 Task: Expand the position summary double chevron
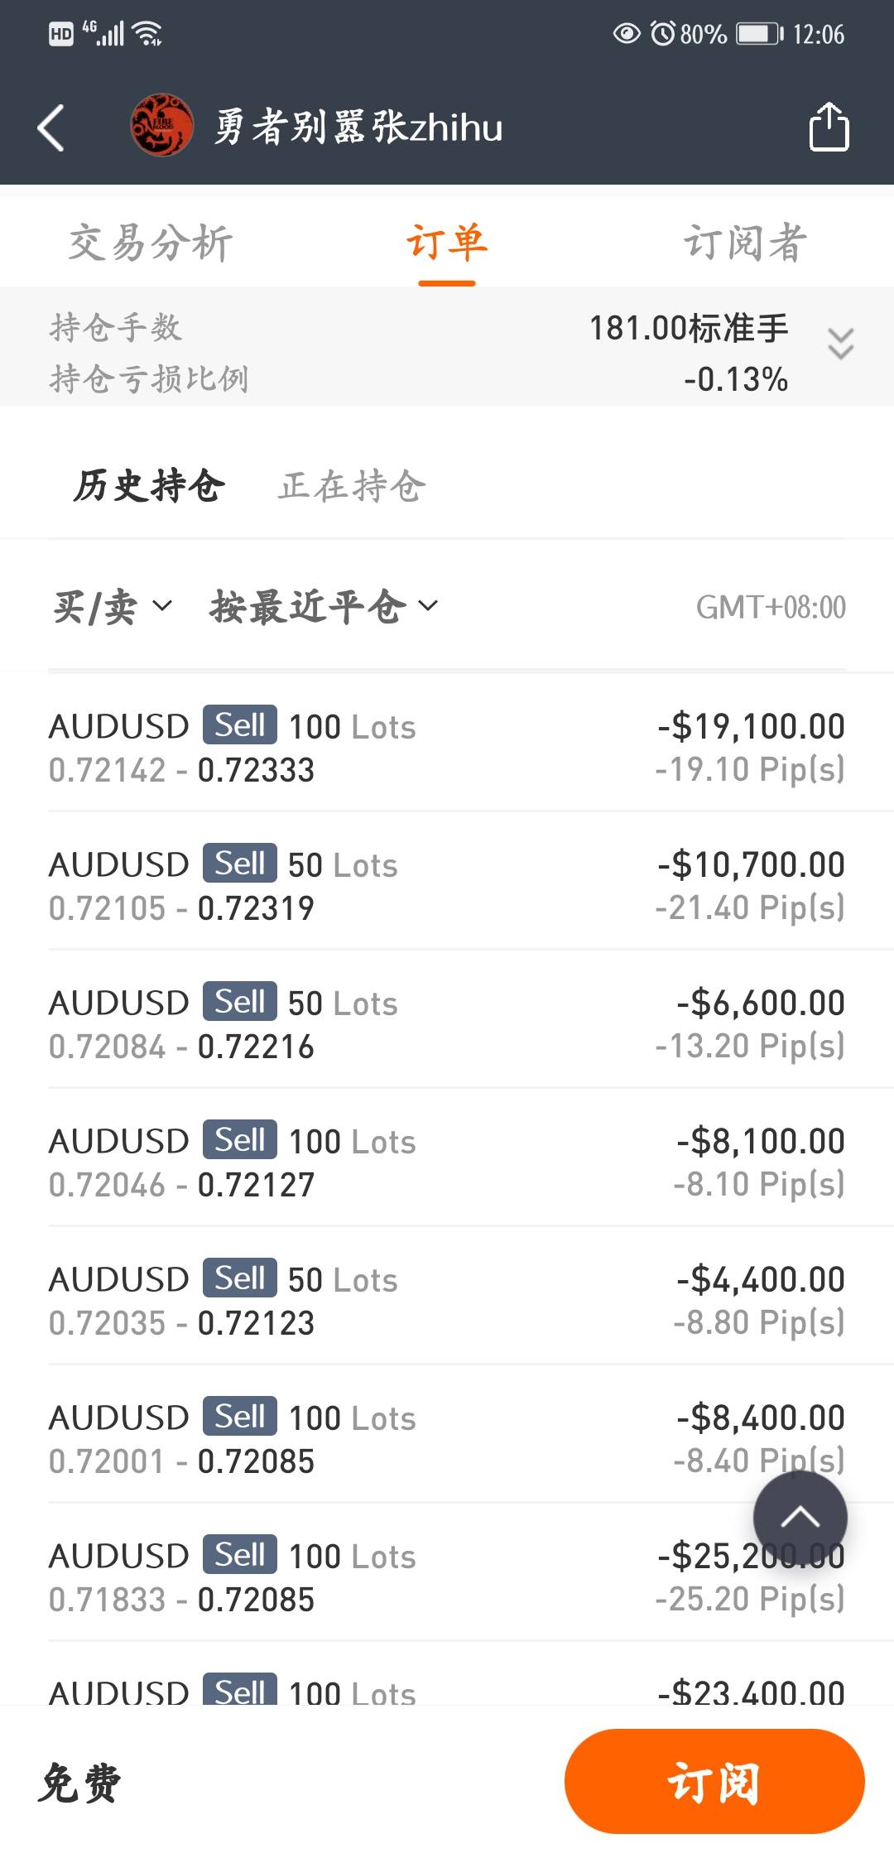840,344
